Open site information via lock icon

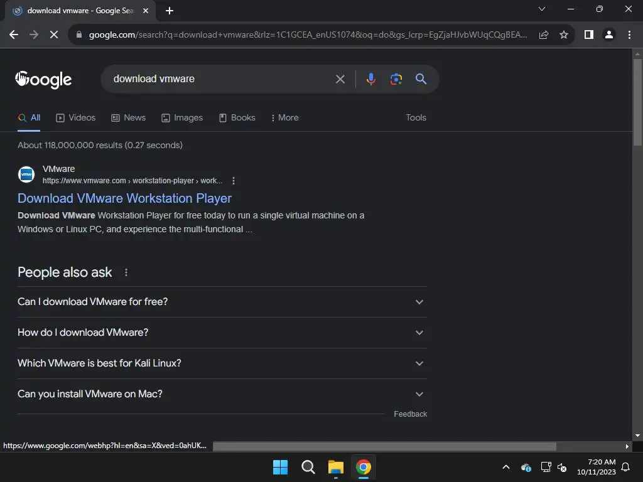[79, 35]
